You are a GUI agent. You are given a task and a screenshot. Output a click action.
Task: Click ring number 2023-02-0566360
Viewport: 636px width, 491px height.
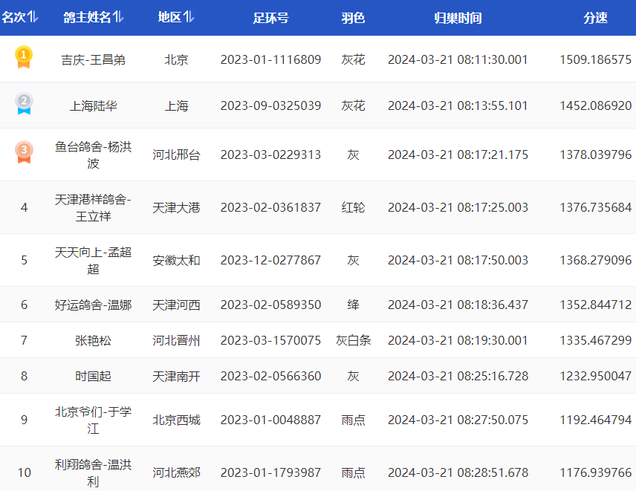[270, 376]
